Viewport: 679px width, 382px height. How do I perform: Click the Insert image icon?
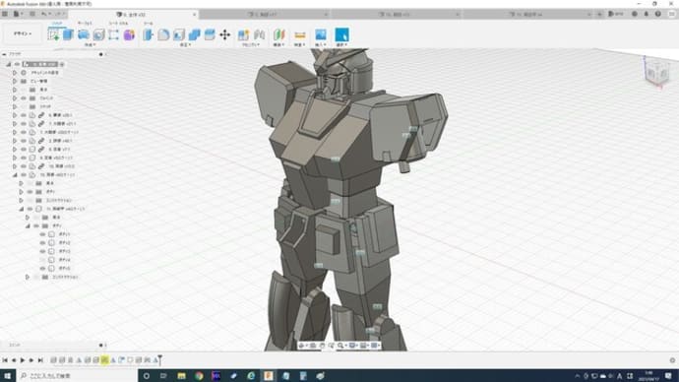coord(321,34)
